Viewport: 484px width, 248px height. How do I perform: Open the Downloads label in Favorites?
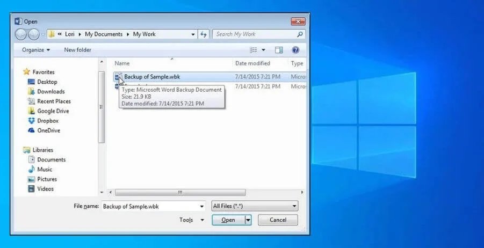point(51,91)
